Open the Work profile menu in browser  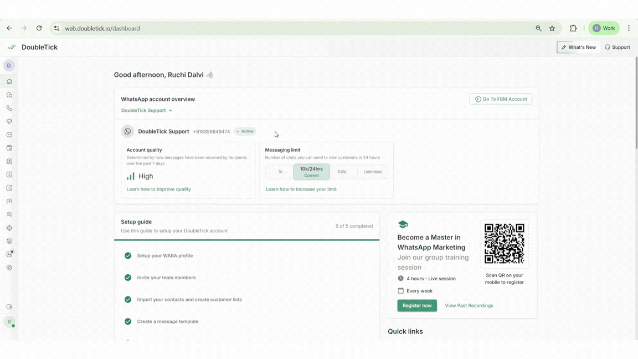tap(604, 28)
